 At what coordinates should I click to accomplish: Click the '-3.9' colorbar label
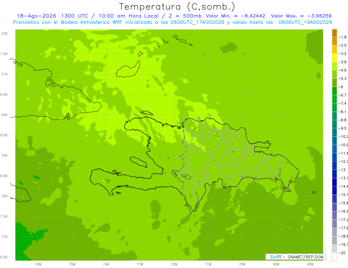pyautogui.click(x=342, y=62)
